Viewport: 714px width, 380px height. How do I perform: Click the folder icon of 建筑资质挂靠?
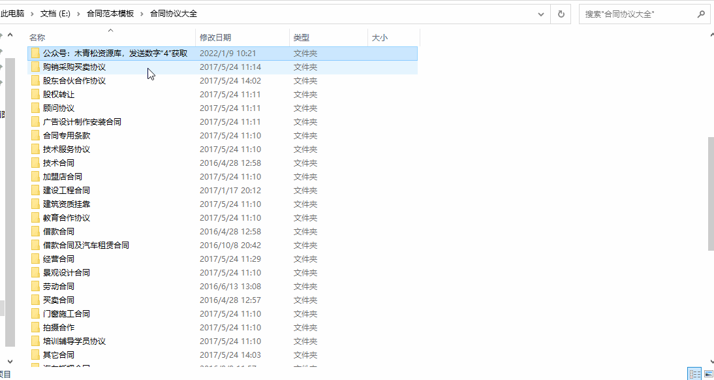(x=35, y=204)
